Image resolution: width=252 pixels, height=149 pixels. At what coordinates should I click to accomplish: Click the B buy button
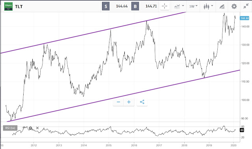(x=135, y=6)
